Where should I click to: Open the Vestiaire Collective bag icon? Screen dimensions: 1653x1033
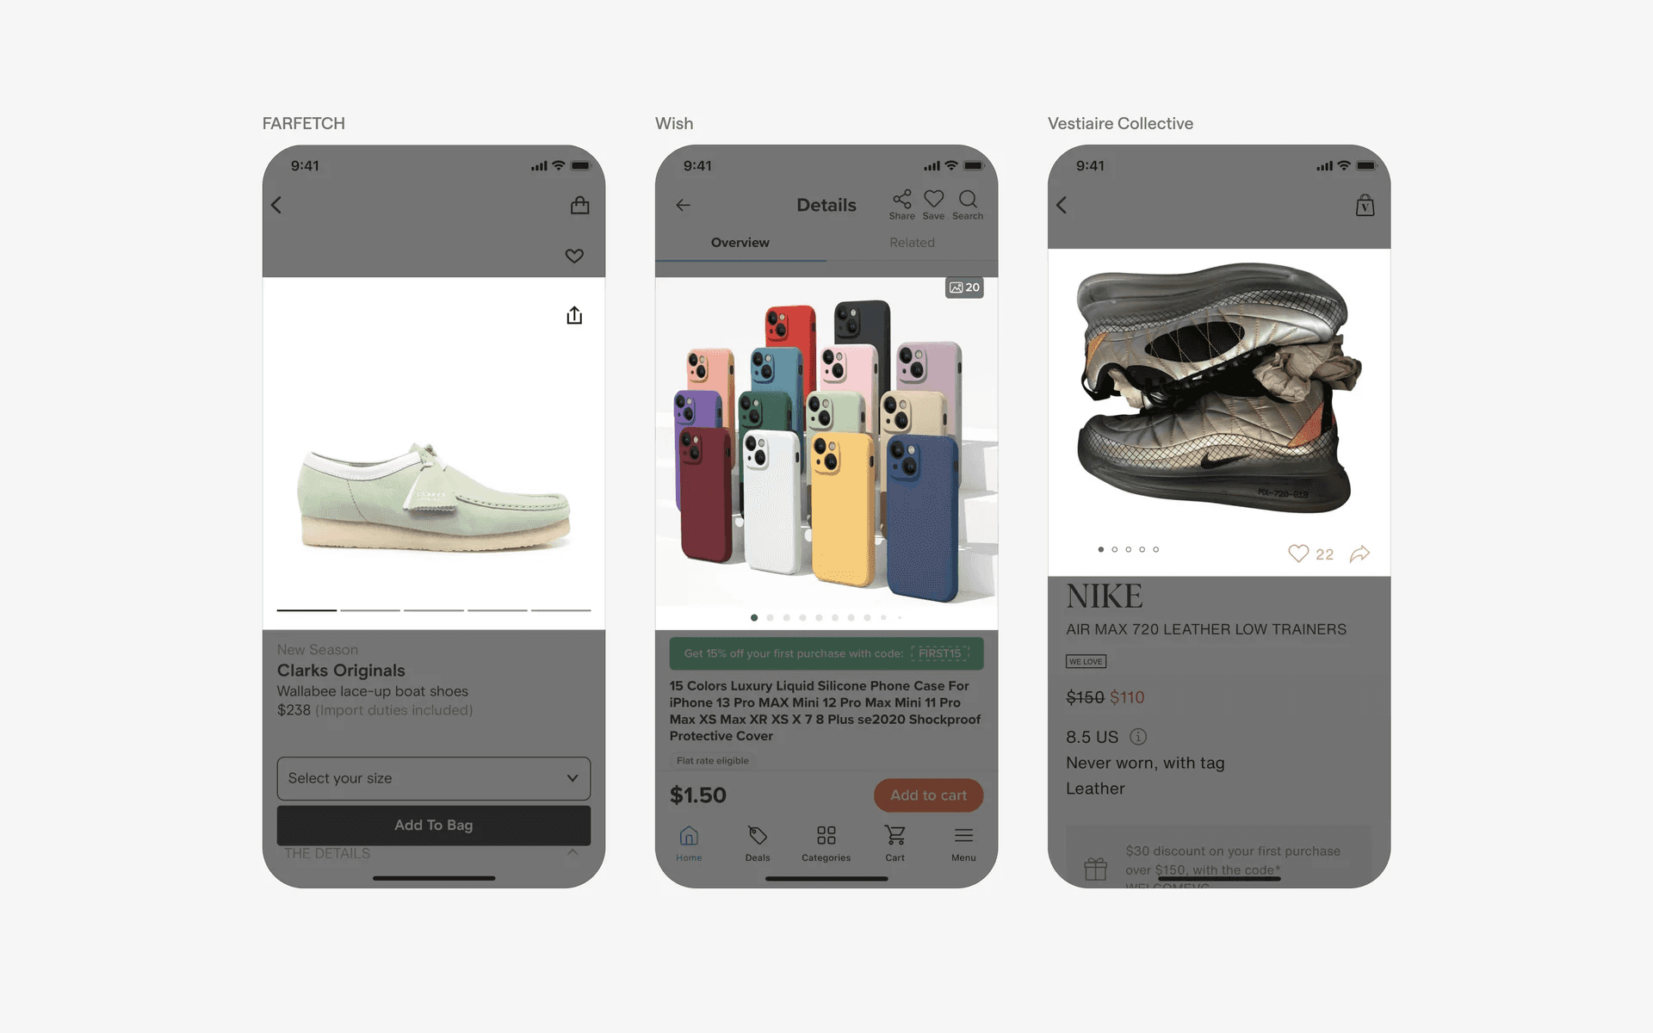click(1365, 205)
